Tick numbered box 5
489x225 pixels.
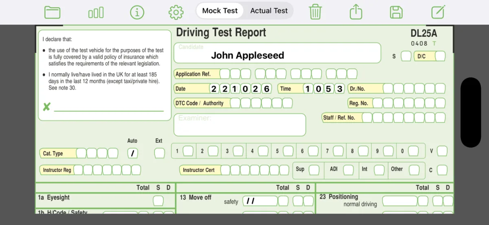(288, 151)
